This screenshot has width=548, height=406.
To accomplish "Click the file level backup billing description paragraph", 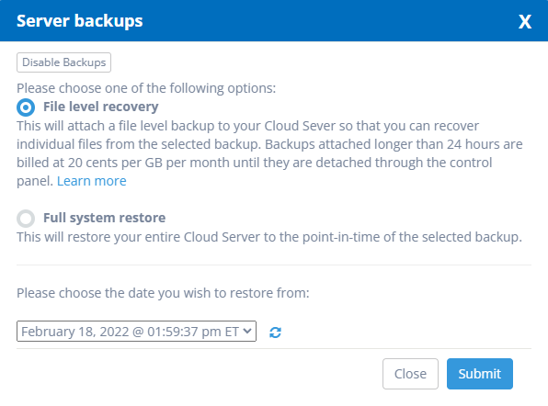I will tap(269, 153).
